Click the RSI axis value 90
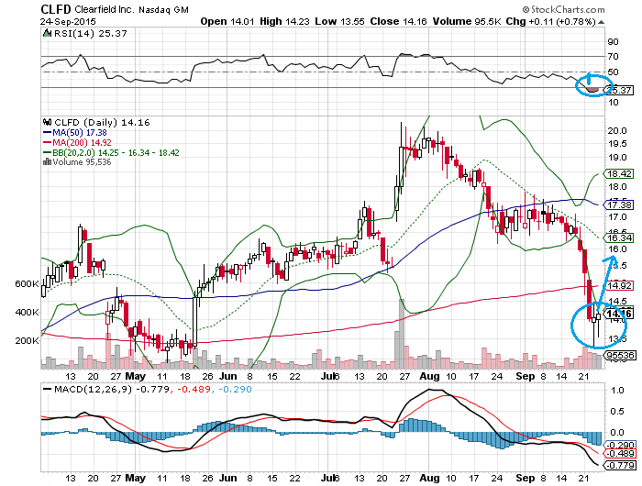 tap(613, 42)
